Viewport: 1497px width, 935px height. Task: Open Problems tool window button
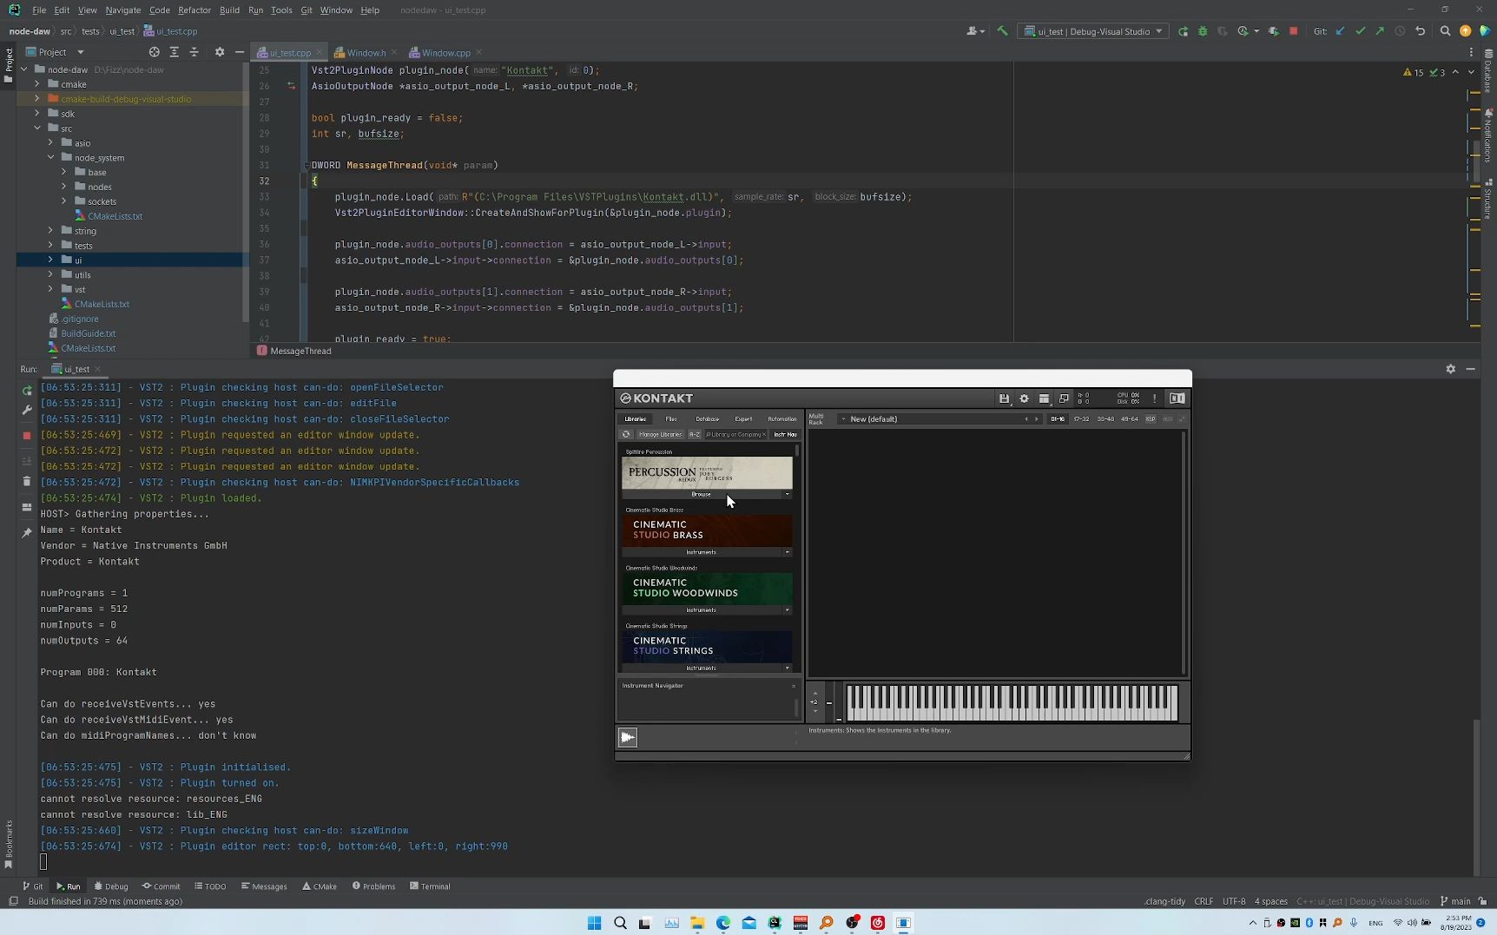(374, 886)
